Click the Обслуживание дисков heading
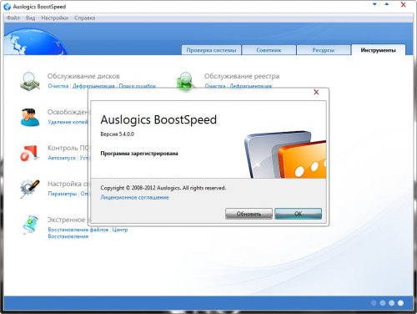The height and width of the screenshot is (314, 417). [83, 76]
